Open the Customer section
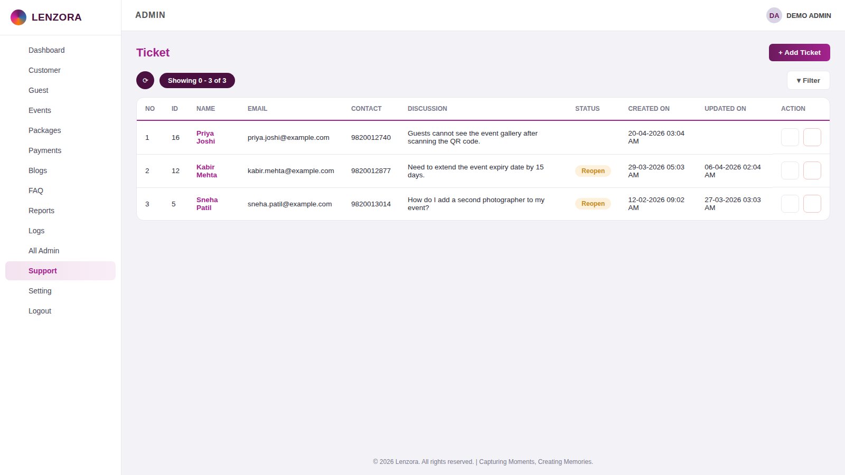Screen dimensions: 845x475 point(60,70)
